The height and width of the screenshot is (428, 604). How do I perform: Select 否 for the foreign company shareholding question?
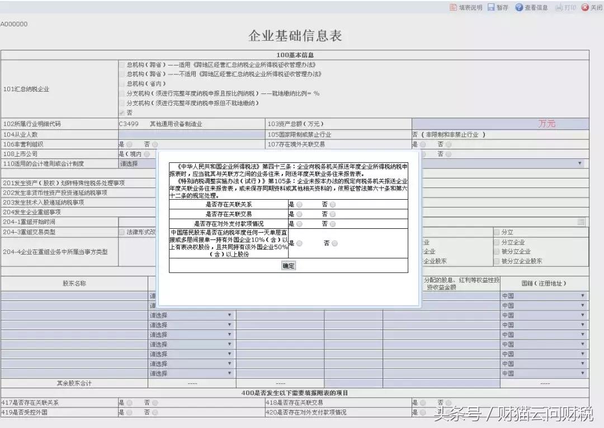point(335,244)
